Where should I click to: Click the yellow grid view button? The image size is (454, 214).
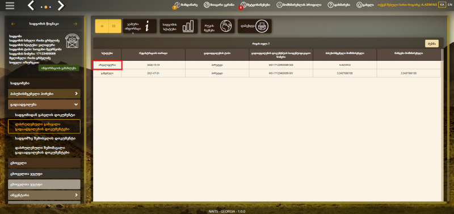click(115, 26)
